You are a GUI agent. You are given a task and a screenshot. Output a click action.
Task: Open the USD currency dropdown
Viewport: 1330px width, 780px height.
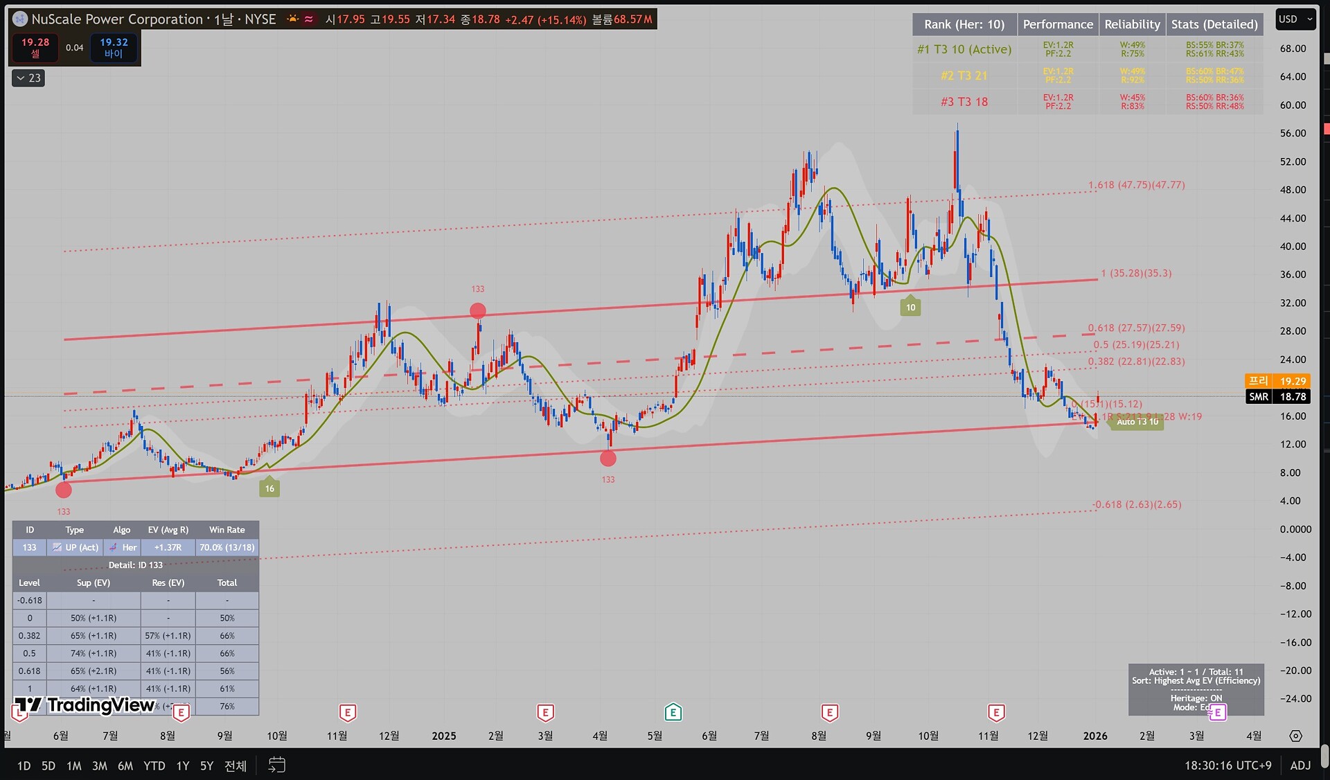(1295, 19)
